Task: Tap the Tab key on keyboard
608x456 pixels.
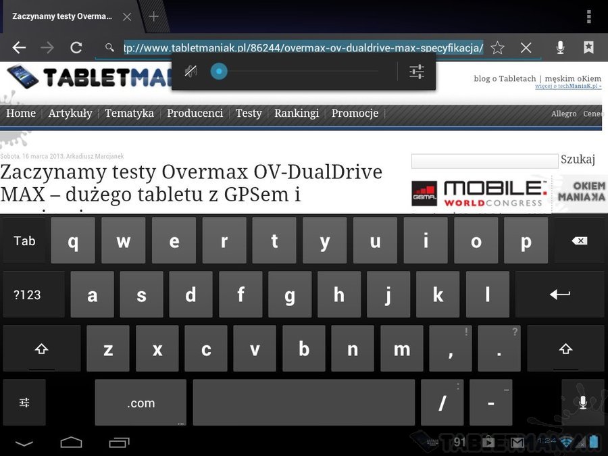Action: [x=24, y=240]
